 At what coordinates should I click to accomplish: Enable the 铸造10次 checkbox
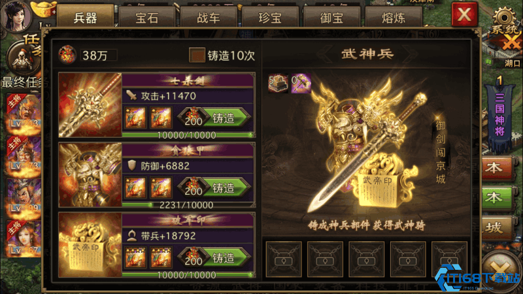point(197,55)
